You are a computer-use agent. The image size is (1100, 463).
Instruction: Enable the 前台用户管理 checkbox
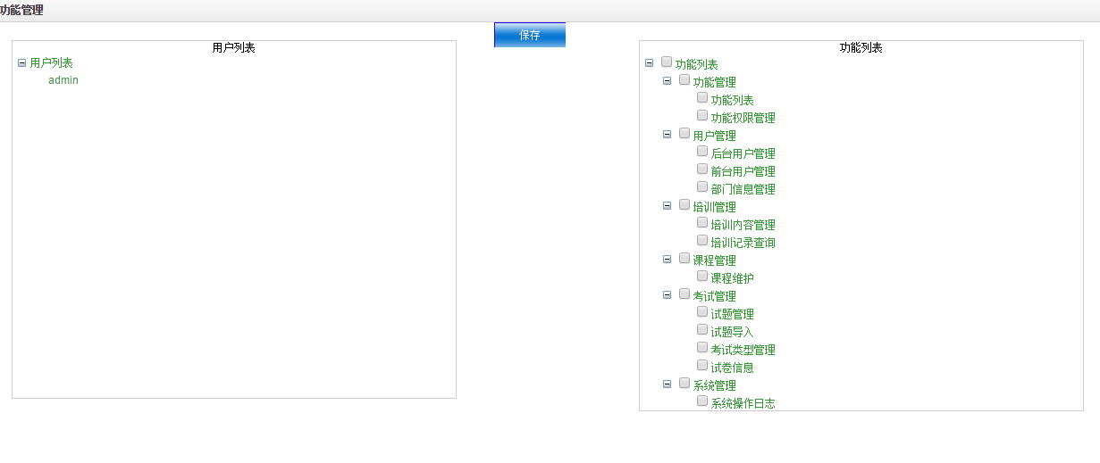[702, 169]
